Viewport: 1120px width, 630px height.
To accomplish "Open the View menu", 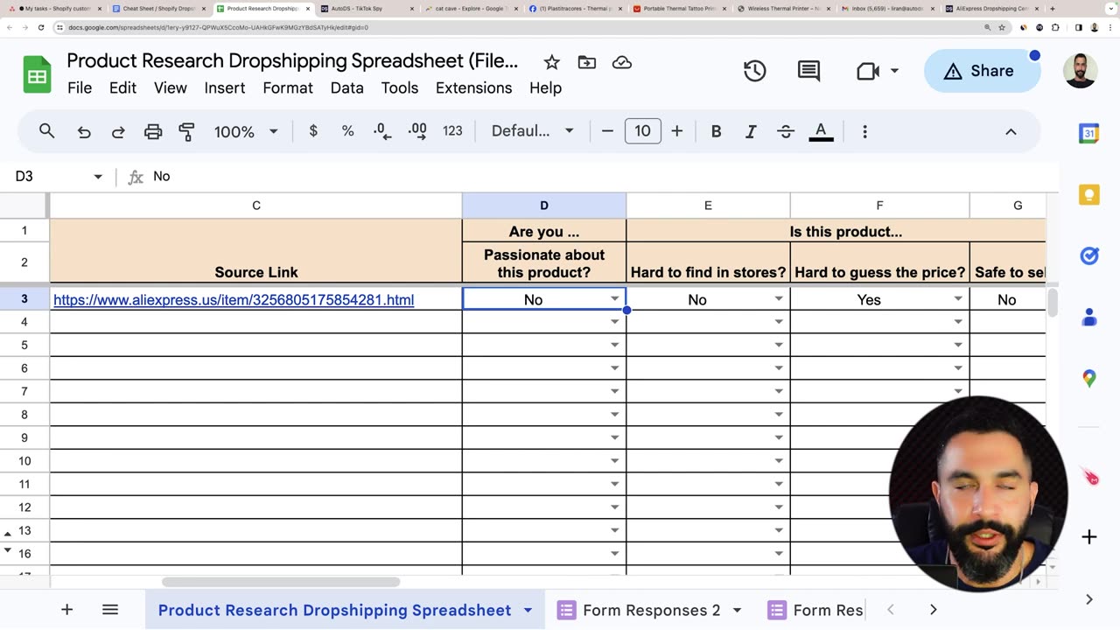I will (x=171, y=88).
